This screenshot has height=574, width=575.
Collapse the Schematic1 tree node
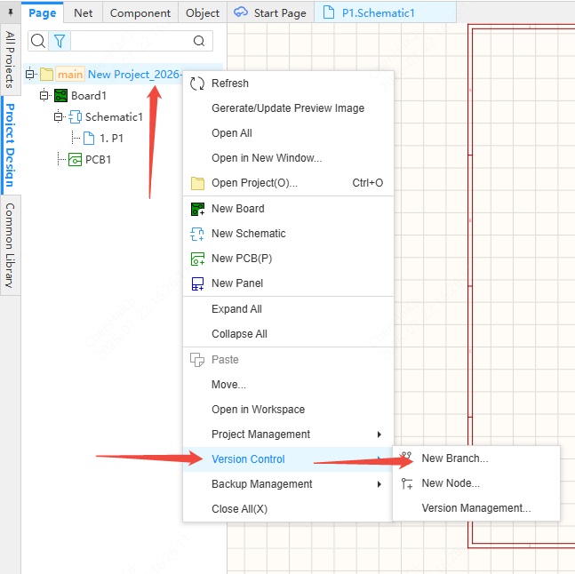point(58,117)
